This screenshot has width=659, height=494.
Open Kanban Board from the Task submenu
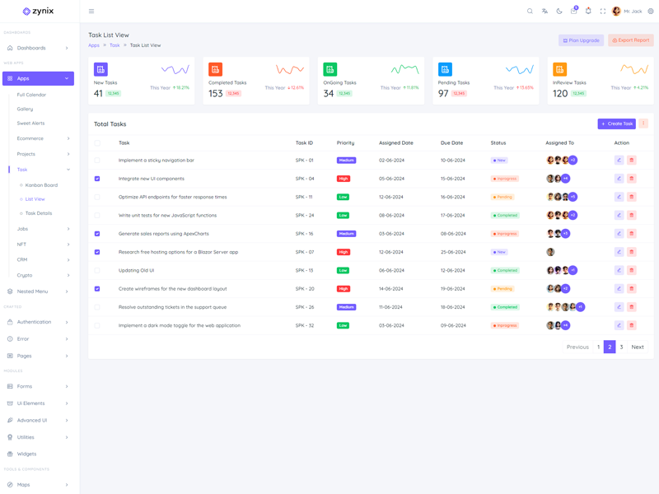pyautogui.click(x=41, y=185)
